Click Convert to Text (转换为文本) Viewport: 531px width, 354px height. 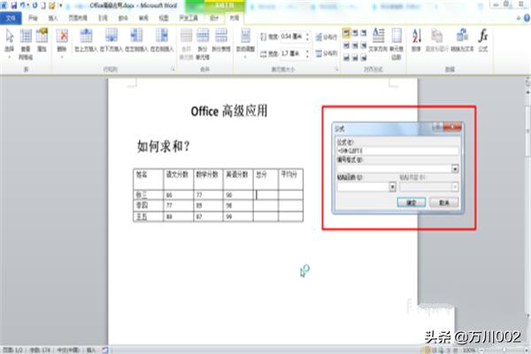(462, 41)
